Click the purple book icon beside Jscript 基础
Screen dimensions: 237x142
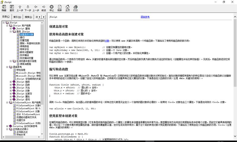point(14,29)
